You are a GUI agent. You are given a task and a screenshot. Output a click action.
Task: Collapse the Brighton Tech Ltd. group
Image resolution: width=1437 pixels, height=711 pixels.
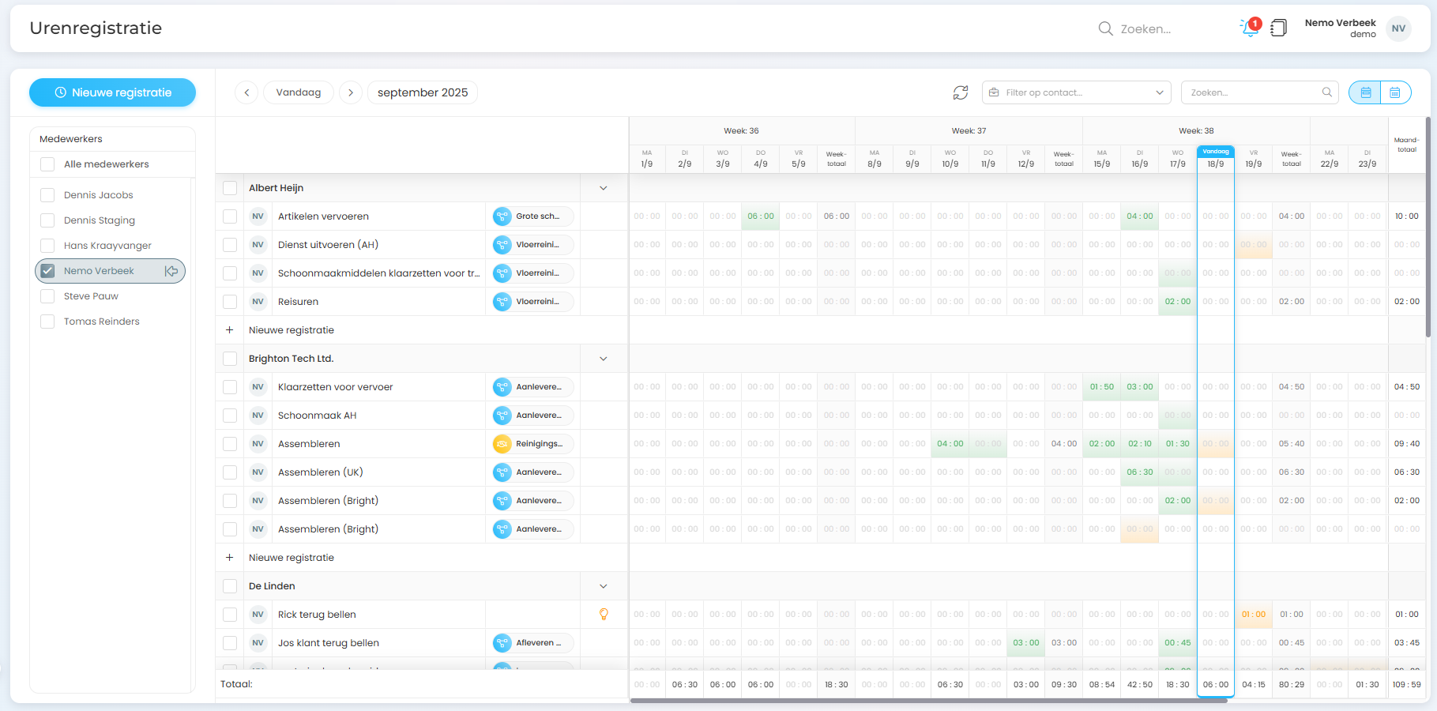604,359
